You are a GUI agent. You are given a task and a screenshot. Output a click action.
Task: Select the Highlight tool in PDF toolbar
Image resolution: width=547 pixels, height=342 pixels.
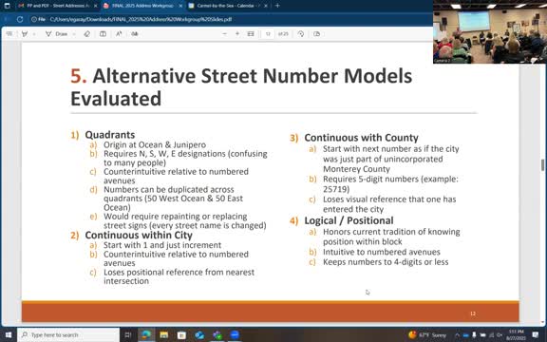click(25, 34)
